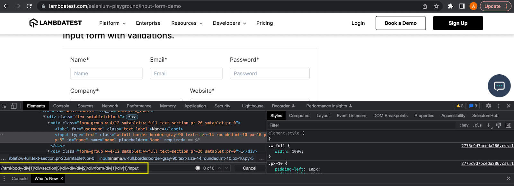The image size is (514, 186).
Task: Activate the inspect element picker icon
Action: click(4, 106)
